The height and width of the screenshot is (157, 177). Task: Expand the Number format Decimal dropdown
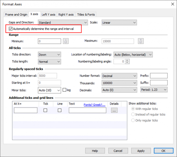click(x=119, y=76)
